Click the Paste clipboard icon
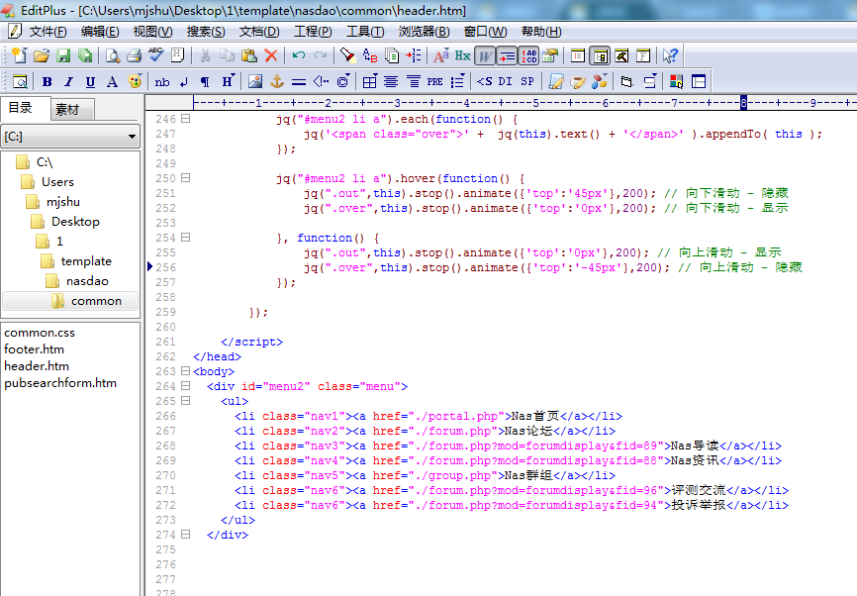The height and width of the screenshot is (596, 857). tap(249, 55)
